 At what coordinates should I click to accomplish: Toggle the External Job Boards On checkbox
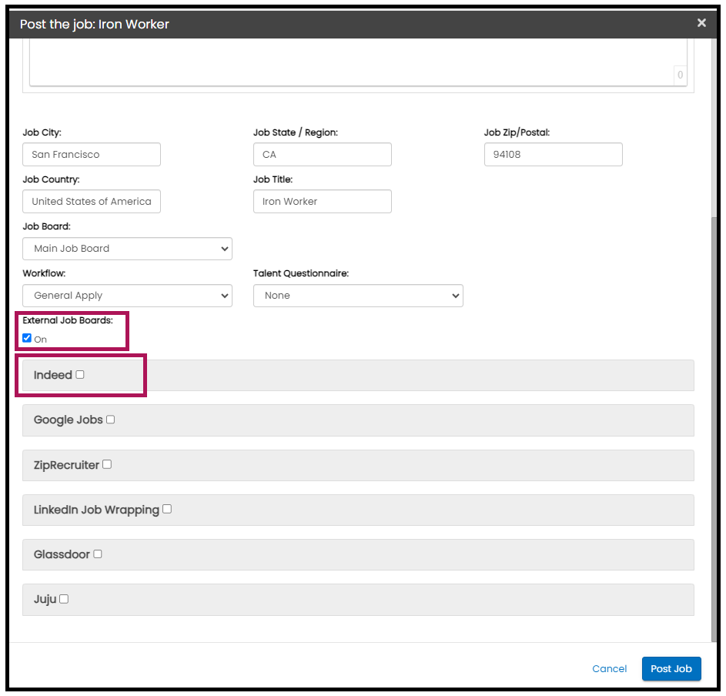pyautogui.click(x=27, y=338)
